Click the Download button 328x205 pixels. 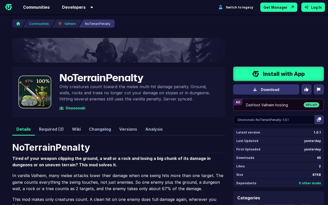[x=266, y=89]
